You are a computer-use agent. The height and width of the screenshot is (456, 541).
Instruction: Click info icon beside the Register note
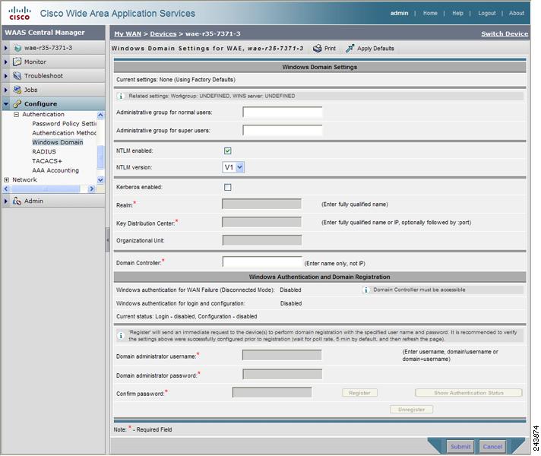(121, 335)
